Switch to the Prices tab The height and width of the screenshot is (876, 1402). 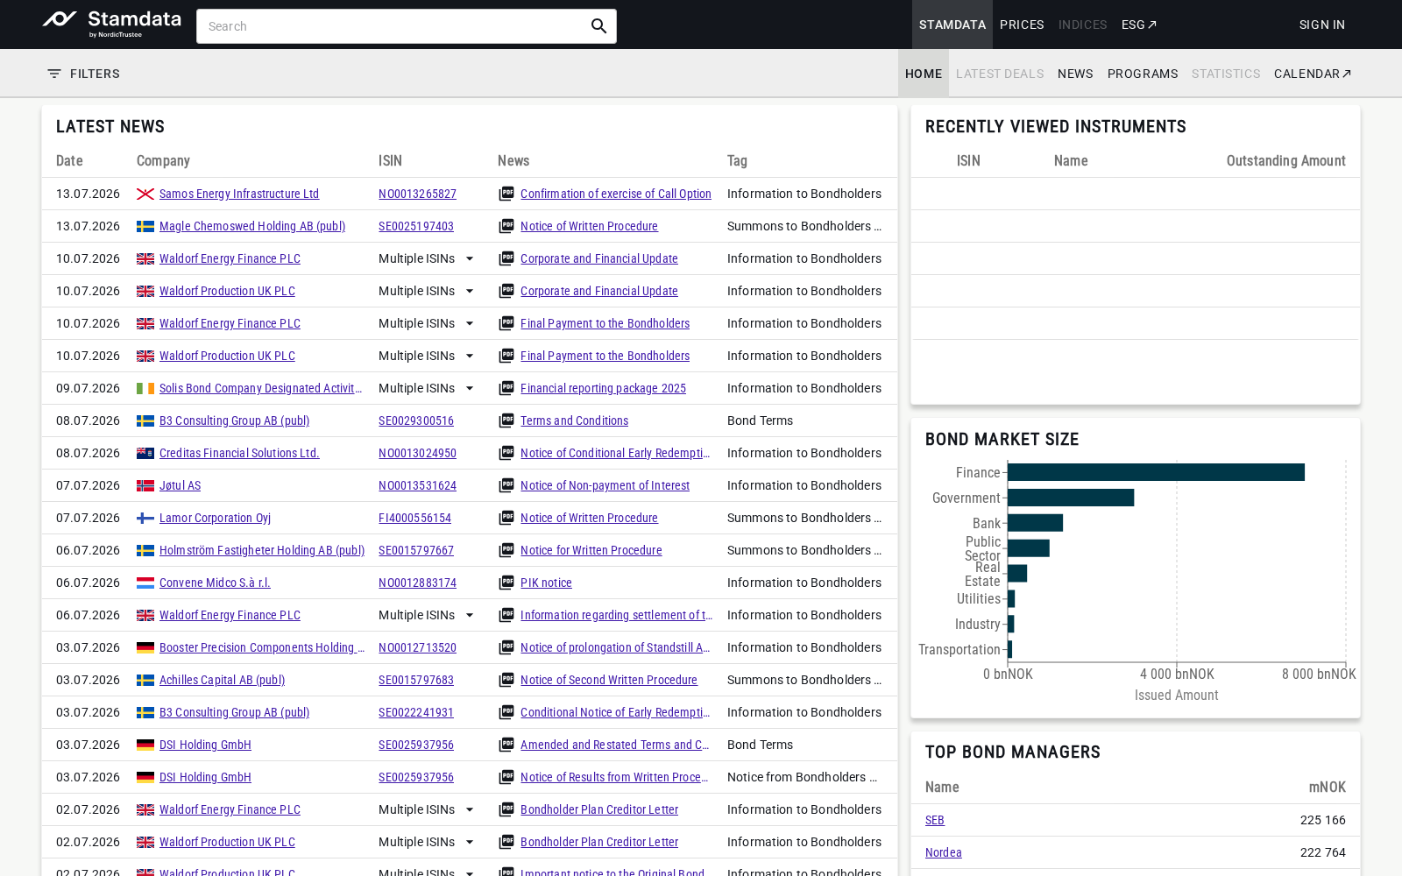click(x=1022, y=25)
